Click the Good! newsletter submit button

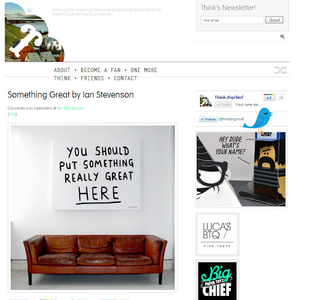pyautogui.click(x=274, y=20)
